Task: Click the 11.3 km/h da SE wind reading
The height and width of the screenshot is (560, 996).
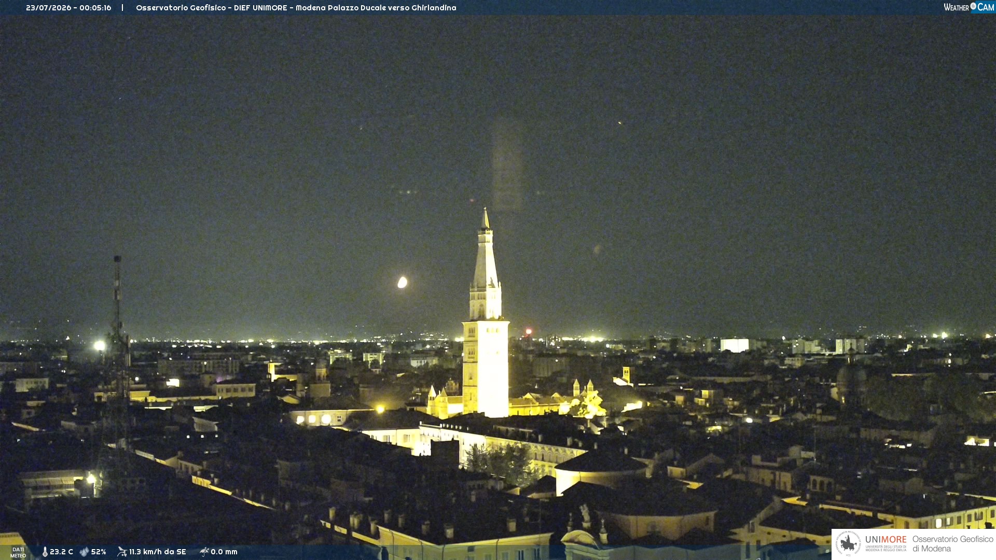Action: [157, 552]
